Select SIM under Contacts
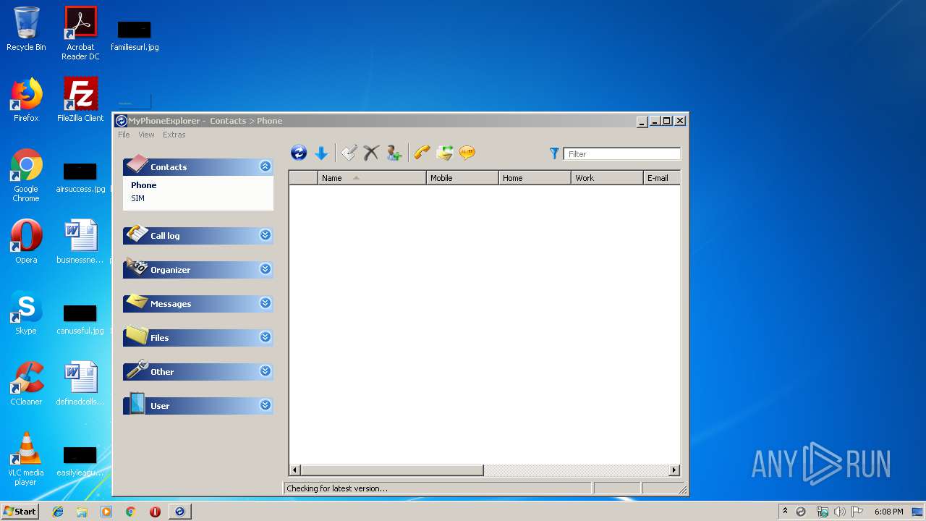 [137, 198]
